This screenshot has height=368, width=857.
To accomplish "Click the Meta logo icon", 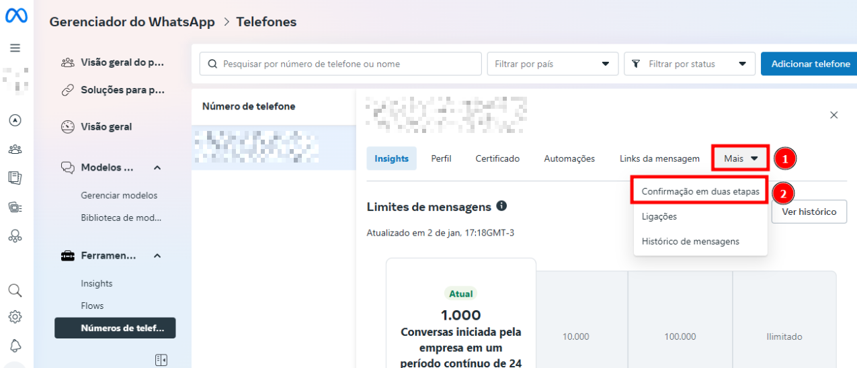I will pos(16,16).
